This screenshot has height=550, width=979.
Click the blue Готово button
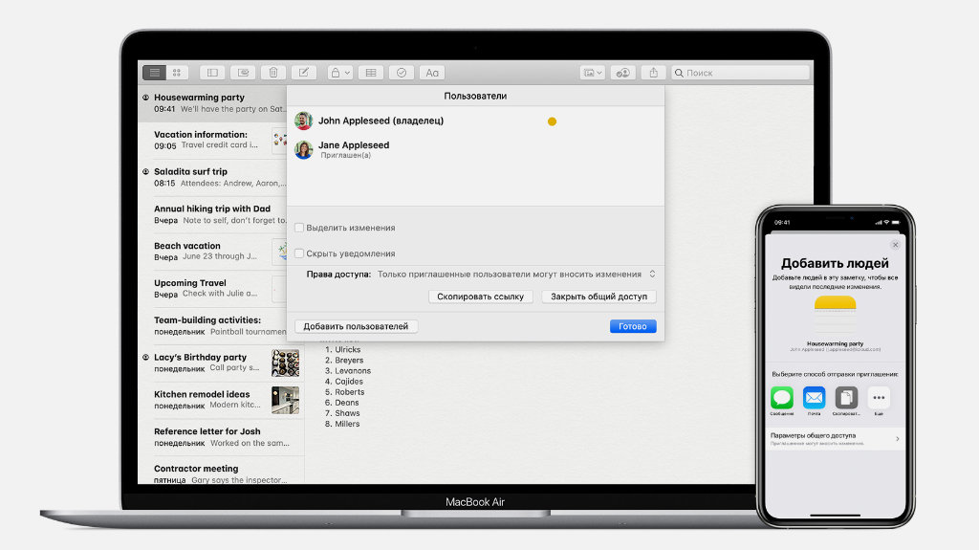click(633, 326)
